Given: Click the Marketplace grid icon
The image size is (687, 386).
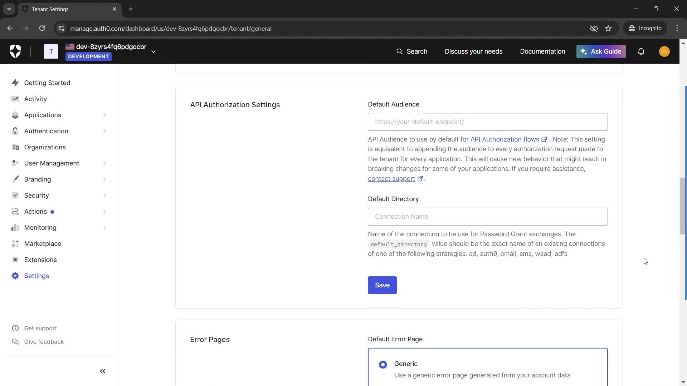Looking at the screenshot, I should click(15, 244).
